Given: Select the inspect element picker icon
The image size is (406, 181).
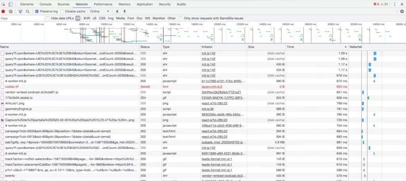Looking at the screenshot, I should coord(3,4).
